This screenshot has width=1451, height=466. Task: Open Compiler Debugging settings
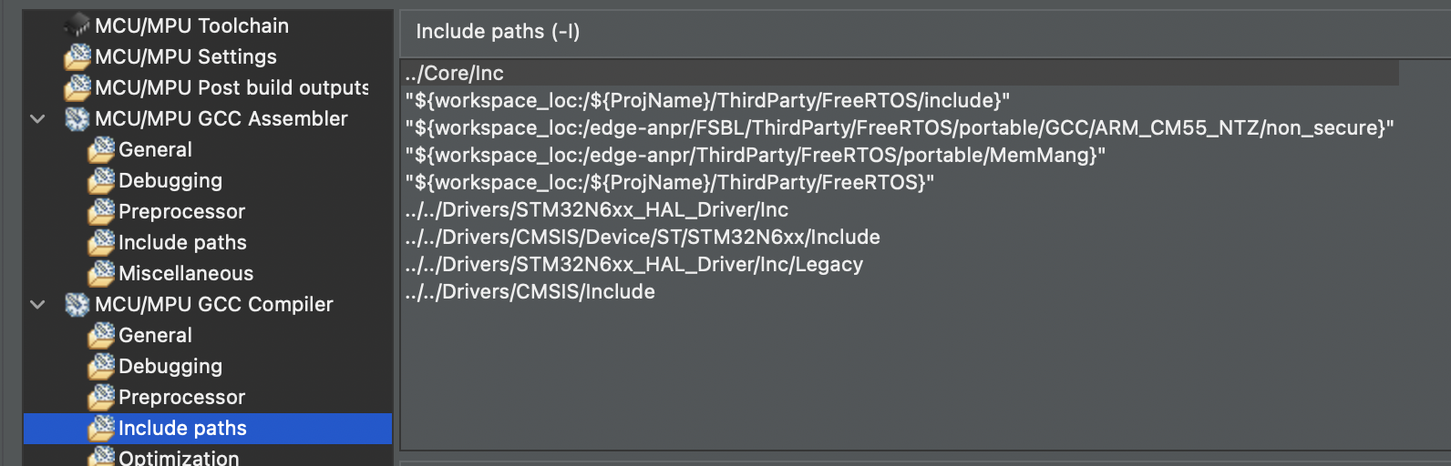(x=170, y=366)
